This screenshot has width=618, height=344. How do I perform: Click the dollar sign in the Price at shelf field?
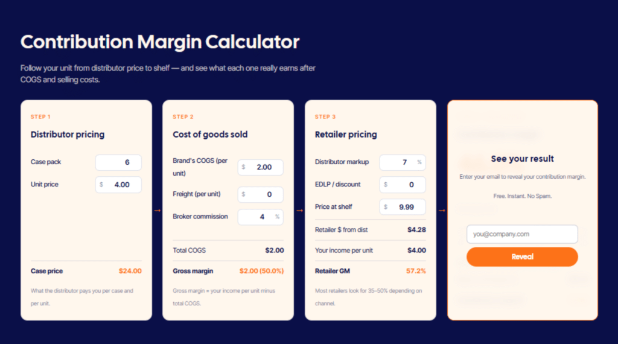click(x=386, y=207)
